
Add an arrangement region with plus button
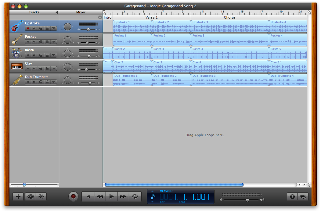click(x=100, y=17)
